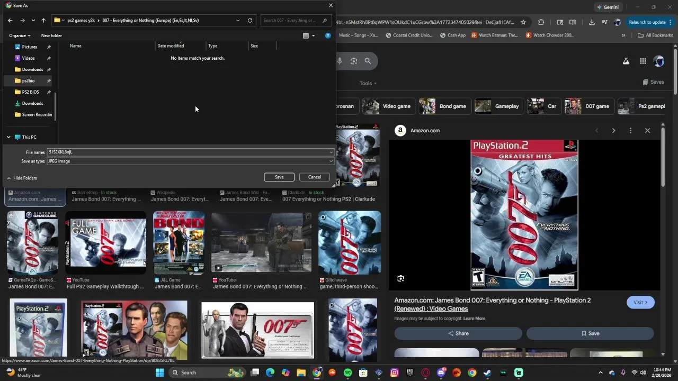678x381 pixels.
Task: Click the Google search magnifier icon
Action: tap(368, 61)
